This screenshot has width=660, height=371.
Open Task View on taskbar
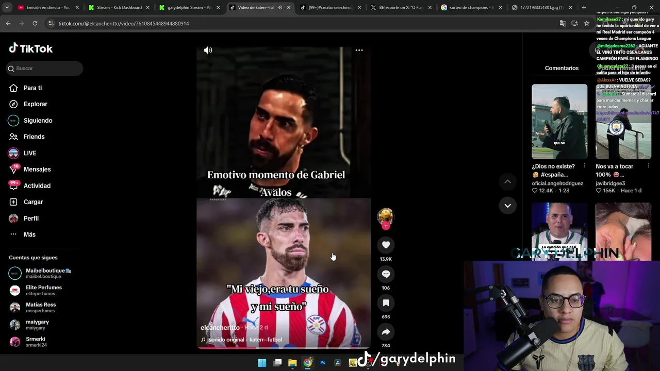click(x=277, y=363)
